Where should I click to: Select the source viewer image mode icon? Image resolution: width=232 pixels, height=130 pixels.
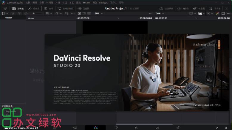pyautogui.click(x=79, y=13)
